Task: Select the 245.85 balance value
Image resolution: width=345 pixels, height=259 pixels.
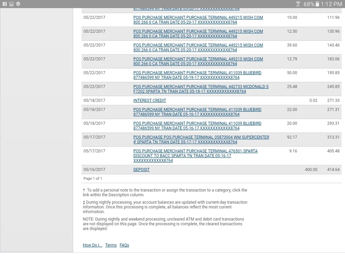Action: click(333, 87)
